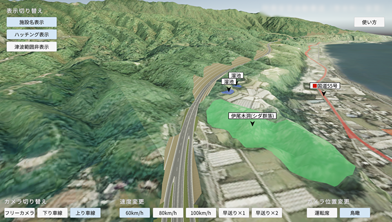Toggle the 津波範囲非表示 tsunami range button
The height and width of the screenshot is (222, 392).
click(x=31, y=47)
